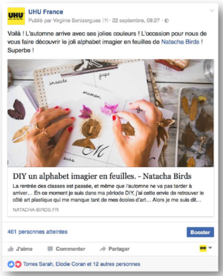Click the J'aime thumbs-up icon
The width and height of the screenshot is (223, 276).
tap(11, 249)
